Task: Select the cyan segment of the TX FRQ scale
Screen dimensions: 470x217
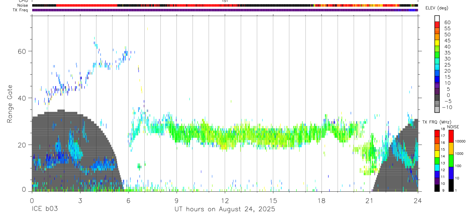Action: [x=437, y=168]
